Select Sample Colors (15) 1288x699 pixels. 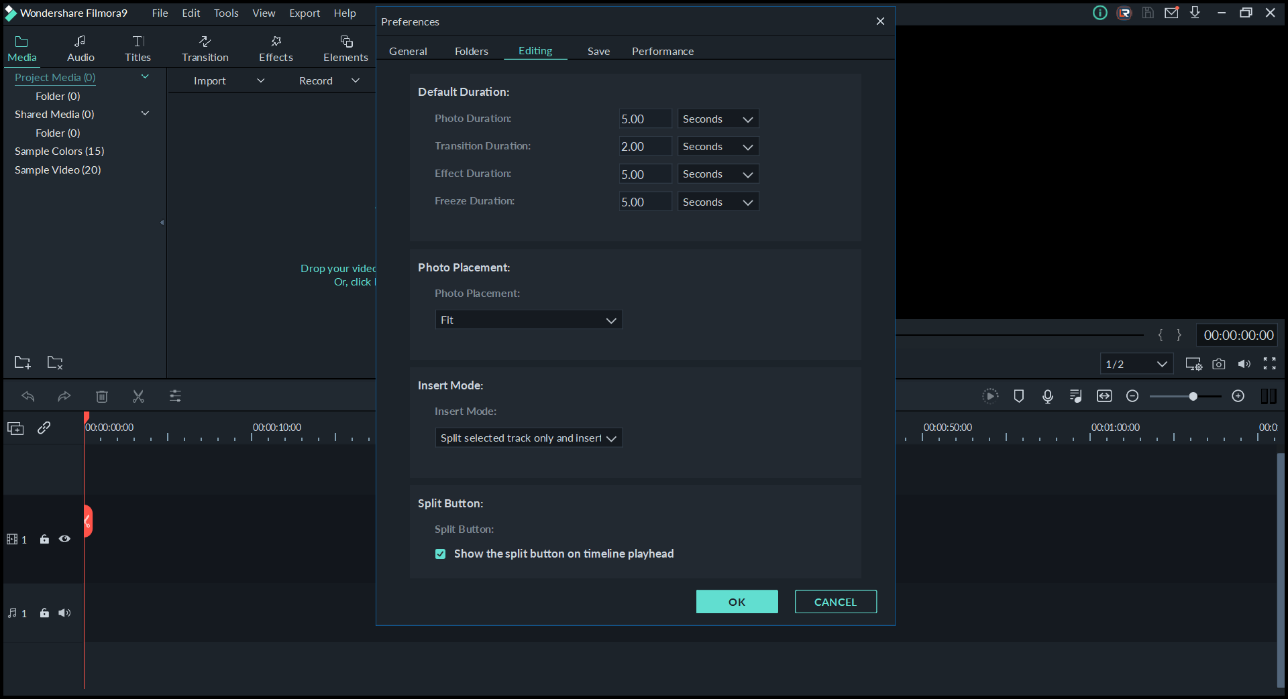(59, 151)
